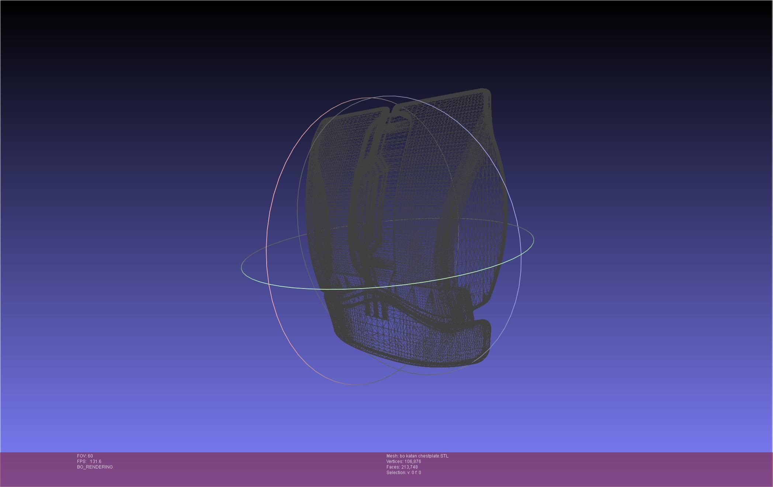The width and height of the screenshot is (773, 487).
Task: Click the 'Vertices: 106,876' info line
Action: click(x=403, y=462)
